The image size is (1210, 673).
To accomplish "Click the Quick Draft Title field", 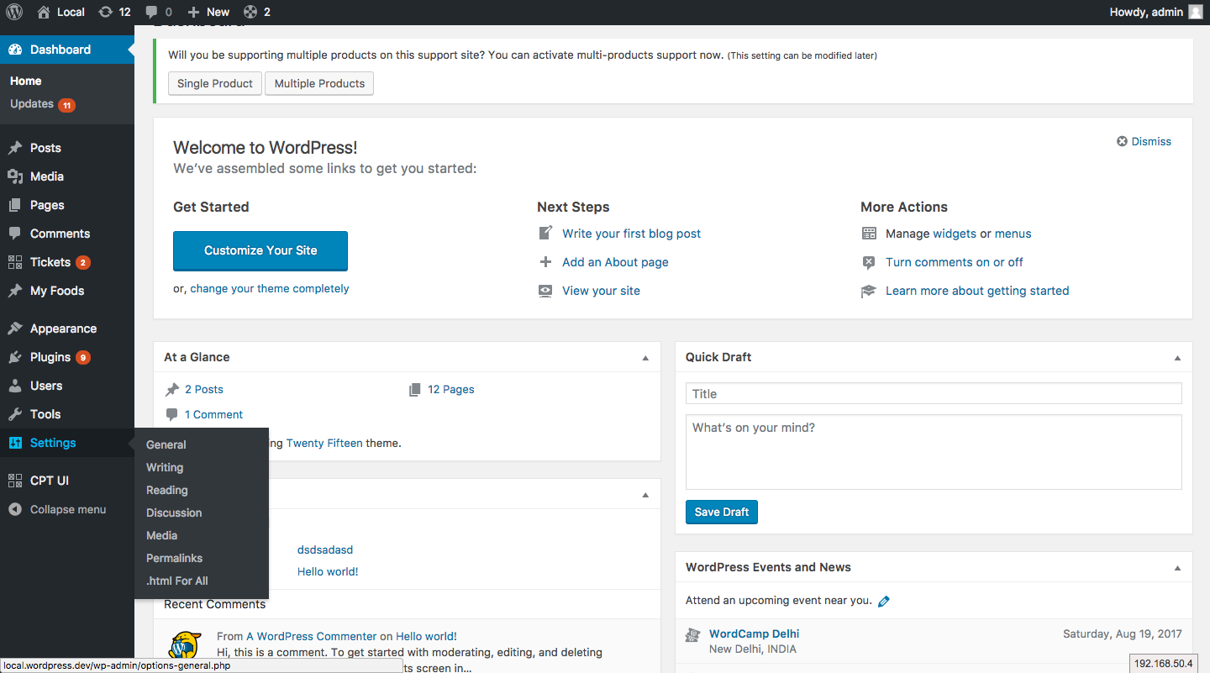I will [x=933, y=393].
